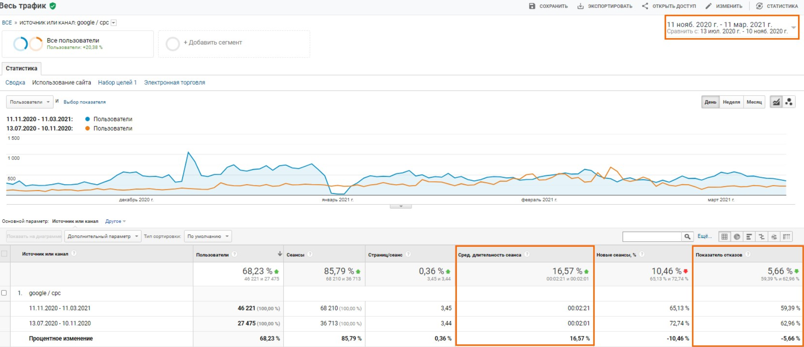Select the data table view icon
Screen dimensions: 804x347
724,237
